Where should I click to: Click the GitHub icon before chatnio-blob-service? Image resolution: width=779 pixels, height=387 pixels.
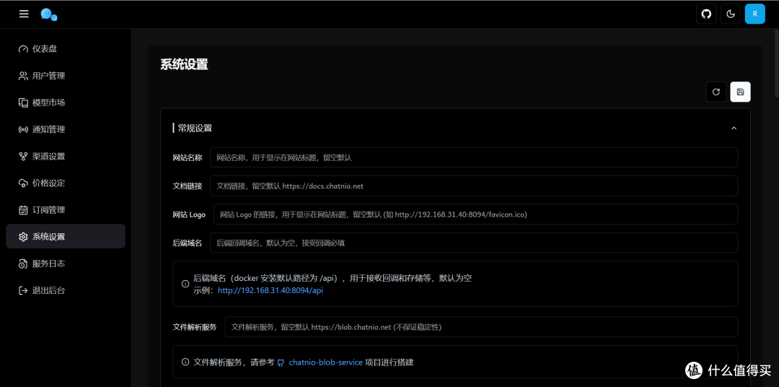[281, 362]
